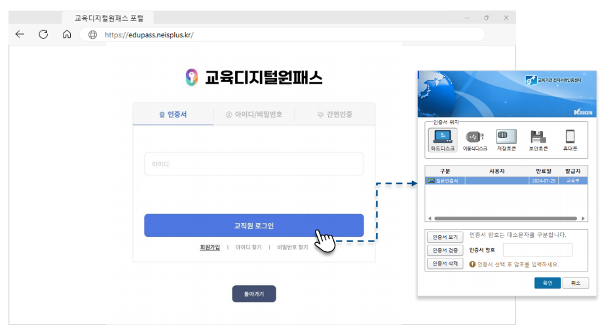Click the globe site info icon

(x=92, y=35)
